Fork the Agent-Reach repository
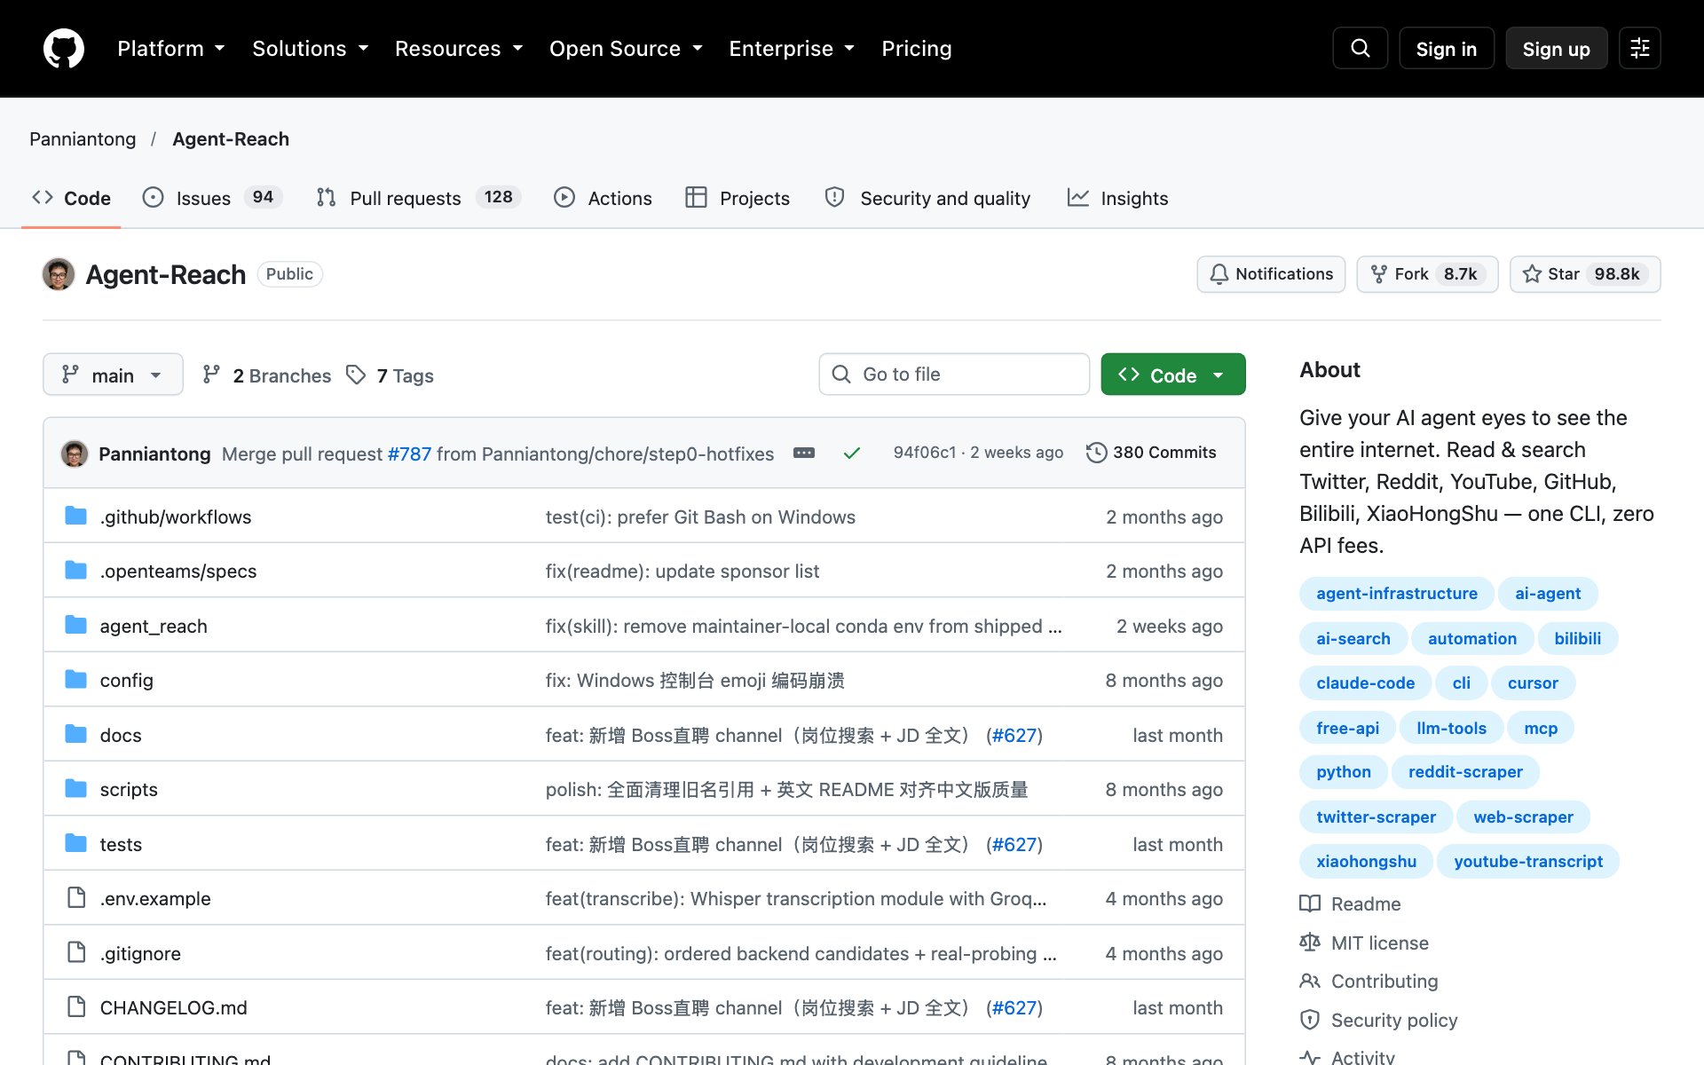1704x1065 pixels. (1427, 274)
